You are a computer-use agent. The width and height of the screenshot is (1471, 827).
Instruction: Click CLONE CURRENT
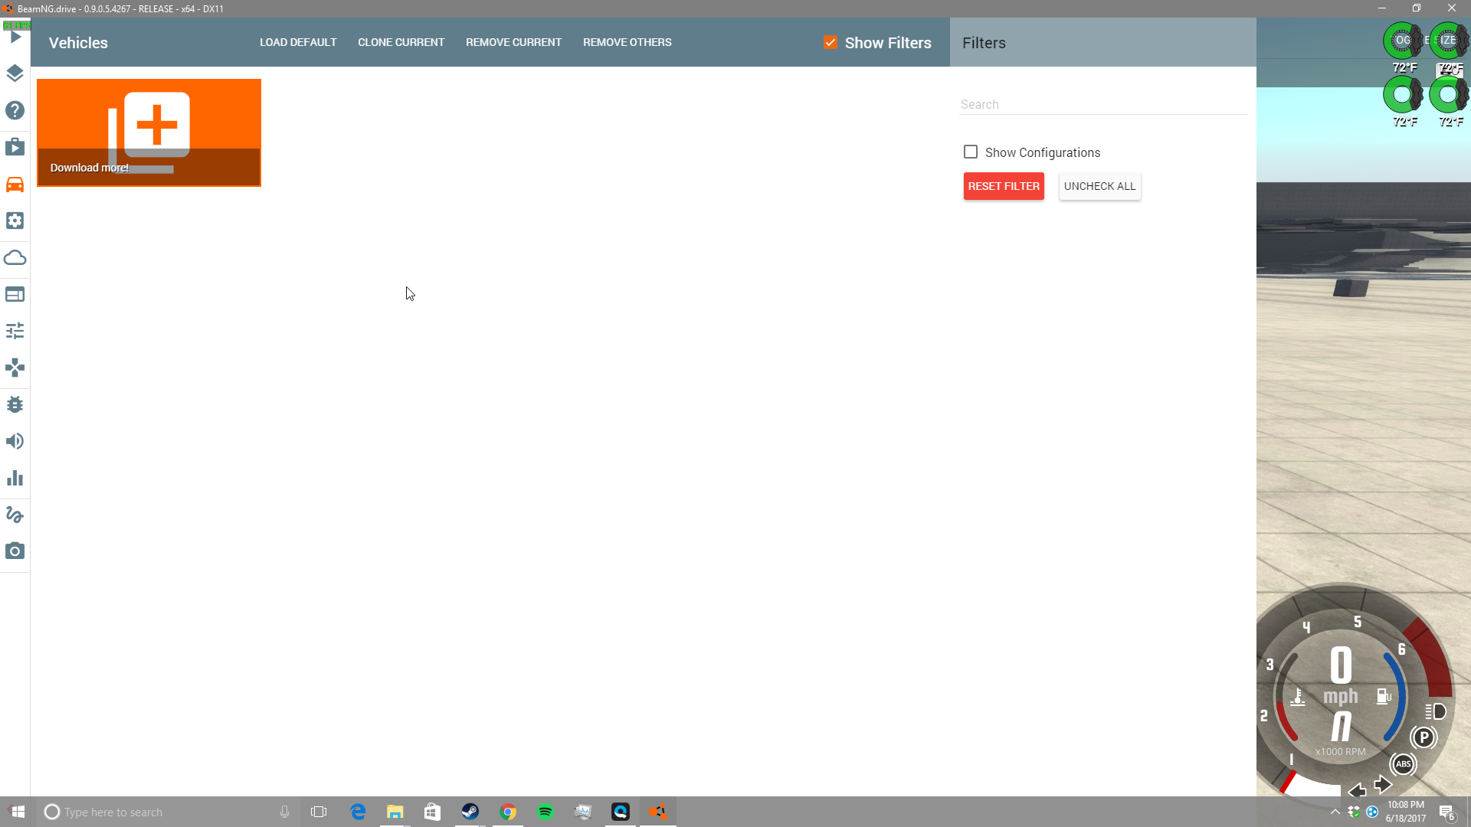coord(401,42)
